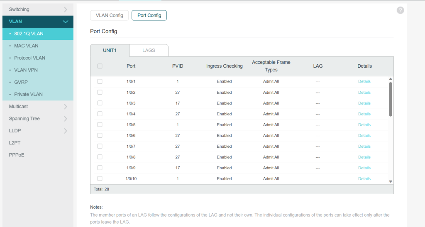Screen dimensions: 425x227
Task: Click the Acceptable Frame Types header
Action: click(x=271, y=66)
